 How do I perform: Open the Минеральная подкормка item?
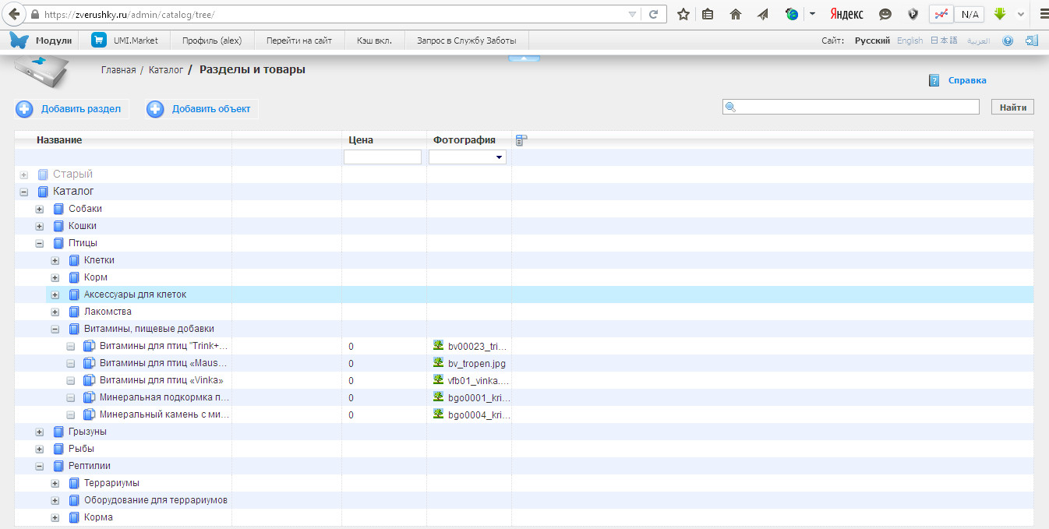[164, 397]
